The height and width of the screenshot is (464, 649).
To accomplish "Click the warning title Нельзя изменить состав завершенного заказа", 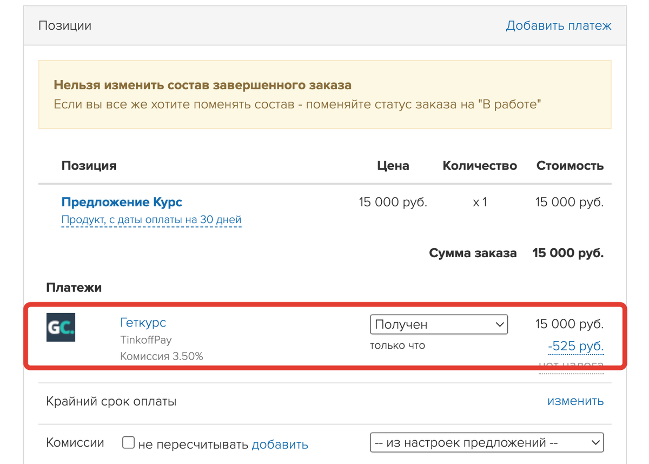I will tap(203, 85).
